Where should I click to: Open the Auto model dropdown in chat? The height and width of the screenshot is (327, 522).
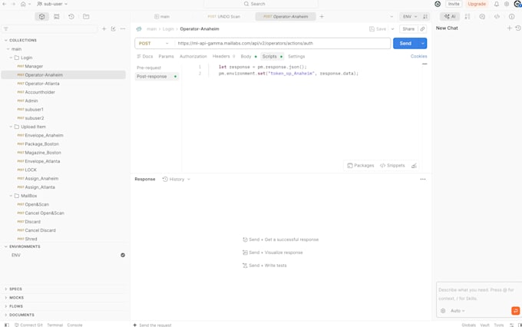458,311
